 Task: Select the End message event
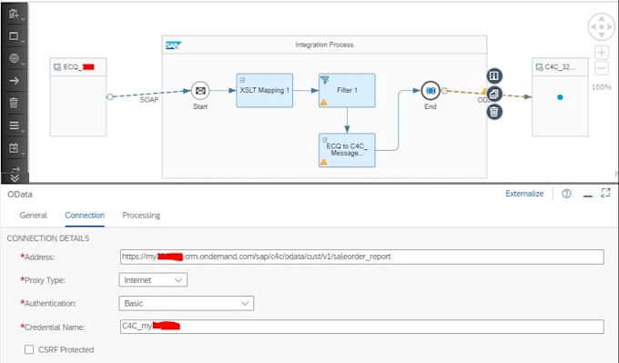click(x=431, y=90)
